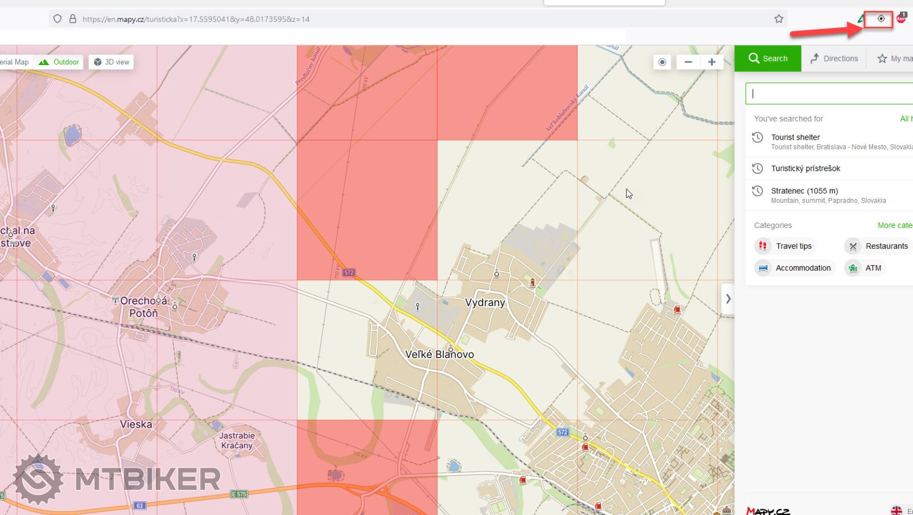Viewport: 913px width, 515px height.
Task: Open the Directions tab
Action: tap(834, 58)
